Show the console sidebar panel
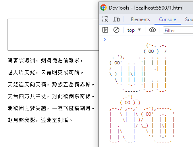 105,30
